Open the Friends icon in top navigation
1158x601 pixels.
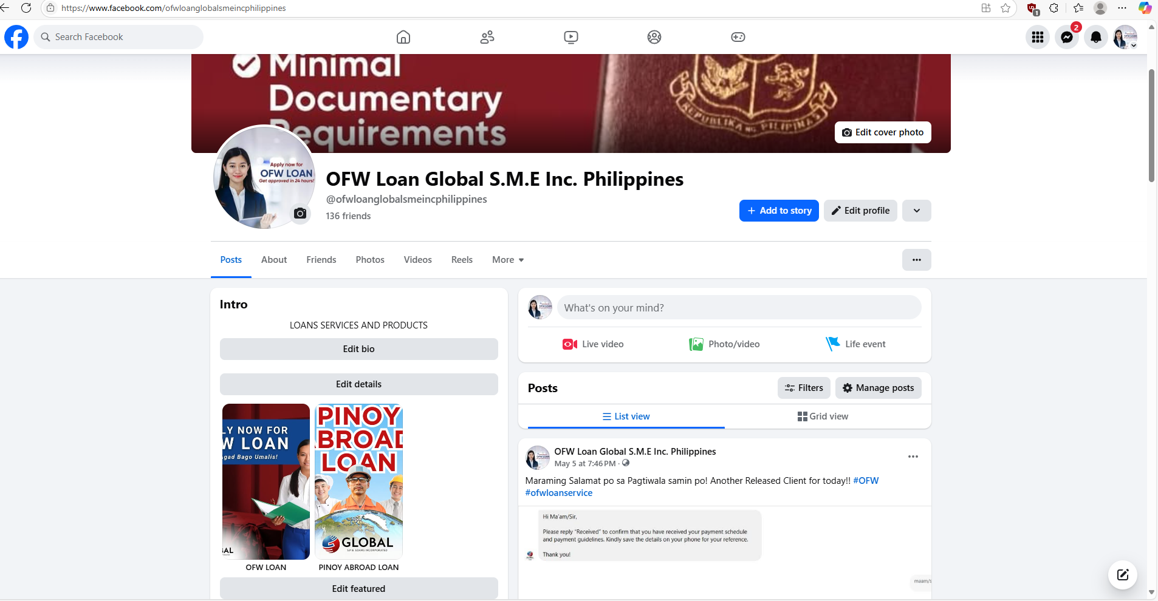[x=487, y=37]
